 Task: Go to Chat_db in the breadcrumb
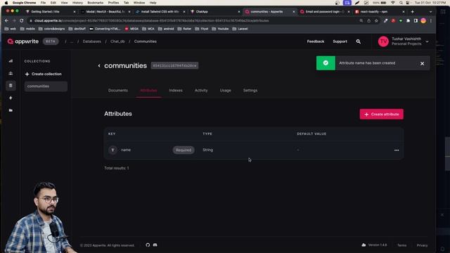(x=117, y=41)
